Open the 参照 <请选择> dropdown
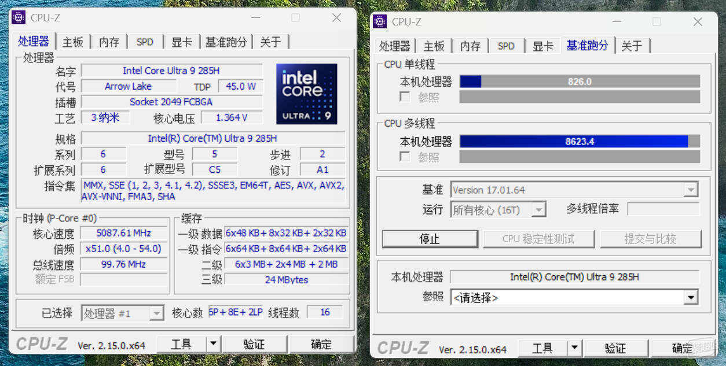This screenshot has width=726, height=366. [574, 297]
